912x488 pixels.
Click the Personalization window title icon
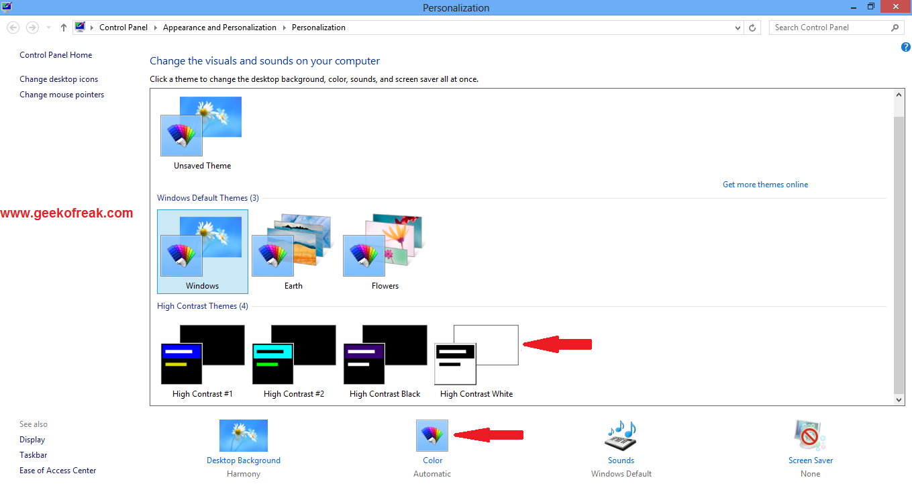(7, 7)
